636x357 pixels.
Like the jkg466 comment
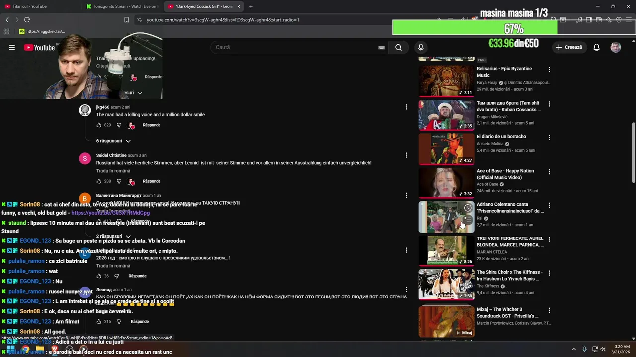[x=99, y=125]
